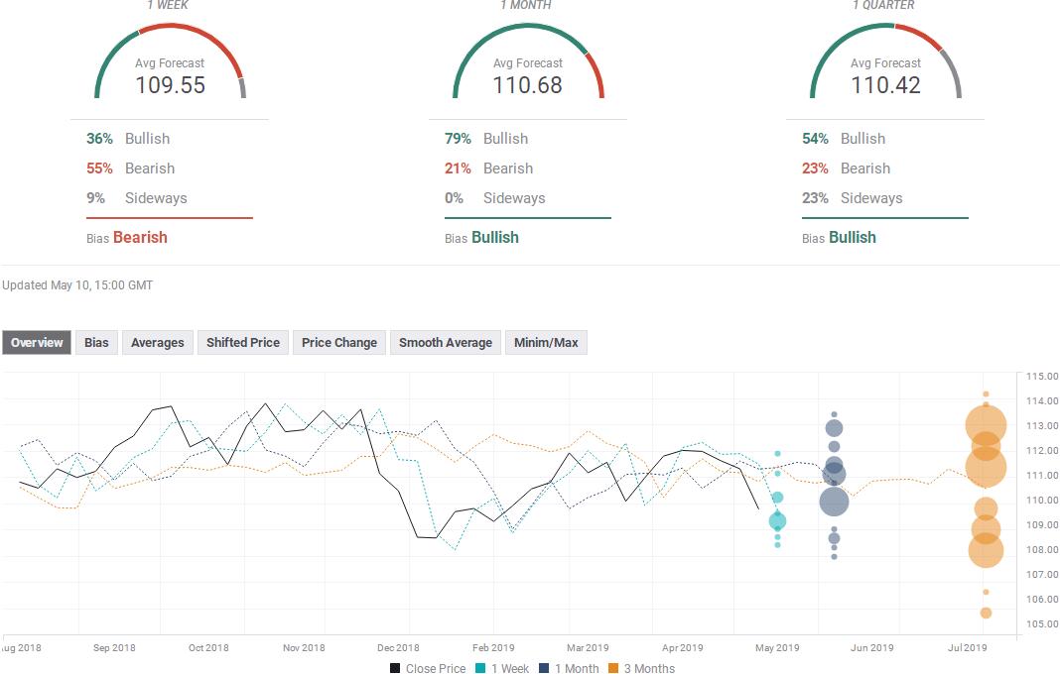Click the dark blue bubble near 113

coord(834,428)
